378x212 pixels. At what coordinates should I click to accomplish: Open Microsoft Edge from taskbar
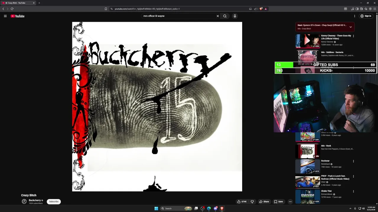(209, 208)
